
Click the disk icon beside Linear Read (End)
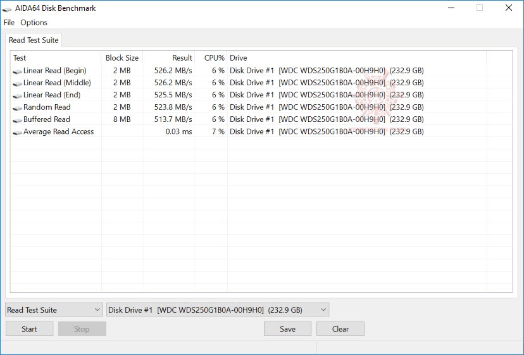coord(17,96)
